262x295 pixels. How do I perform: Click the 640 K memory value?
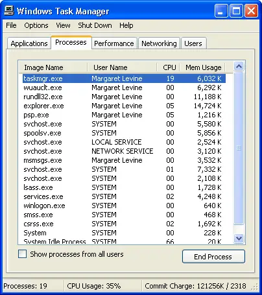pos(213,206)
